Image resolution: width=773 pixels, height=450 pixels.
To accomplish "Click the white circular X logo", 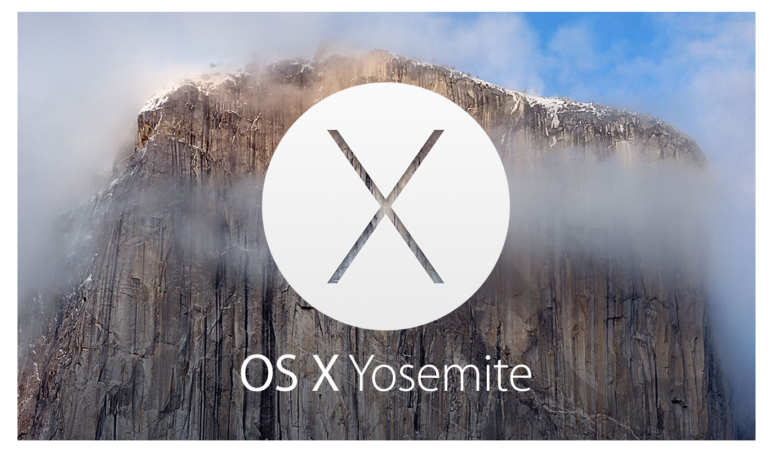I will [x=386, y=206].
